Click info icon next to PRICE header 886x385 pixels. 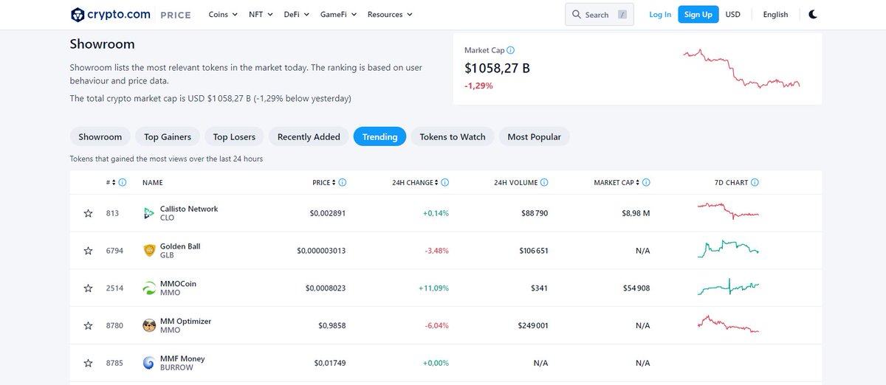[343, 182]
